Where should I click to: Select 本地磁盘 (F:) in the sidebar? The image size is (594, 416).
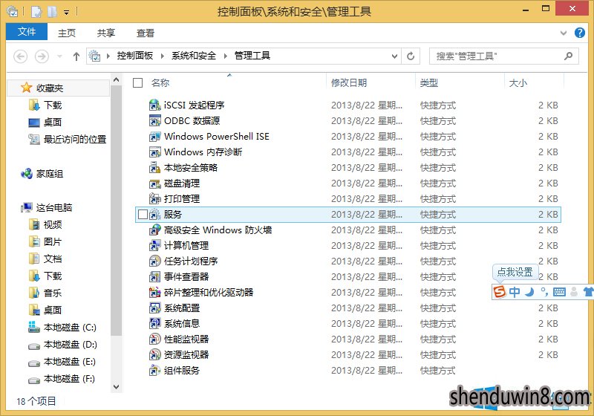69,379
